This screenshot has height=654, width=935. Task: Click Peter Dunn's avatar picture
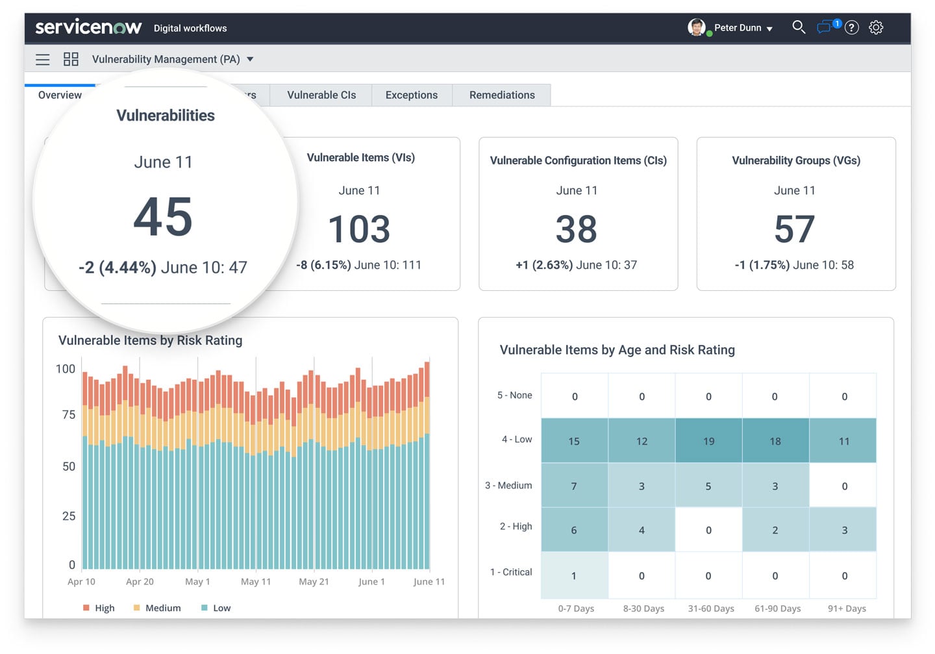click(696, 27)
